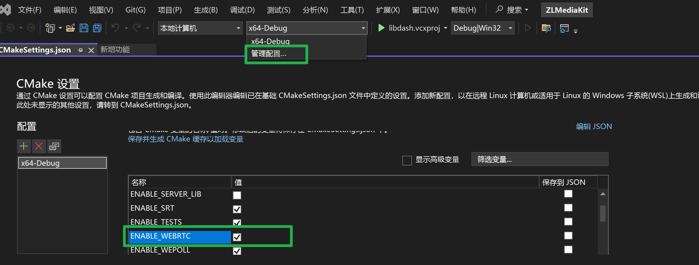Add a new configuration with green plus

pos(24,146)
